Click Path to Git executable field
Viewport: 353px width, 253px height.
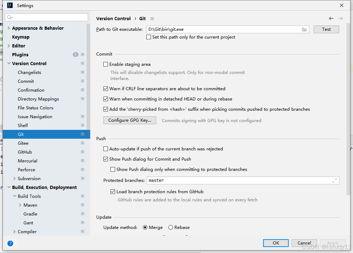pyautogui.click(x=228, y=29)
